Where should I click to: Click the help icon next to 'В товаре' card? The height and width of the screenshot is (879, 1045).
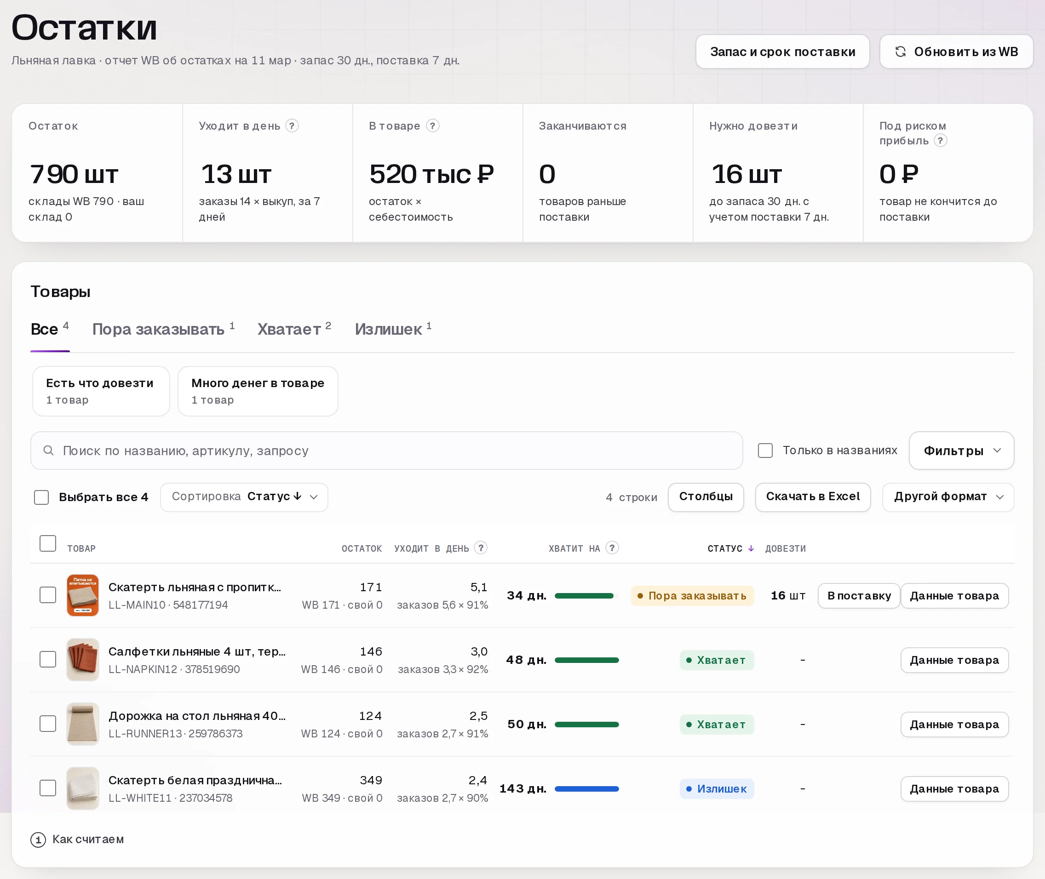pyautogui.click(x=433, y=126)
